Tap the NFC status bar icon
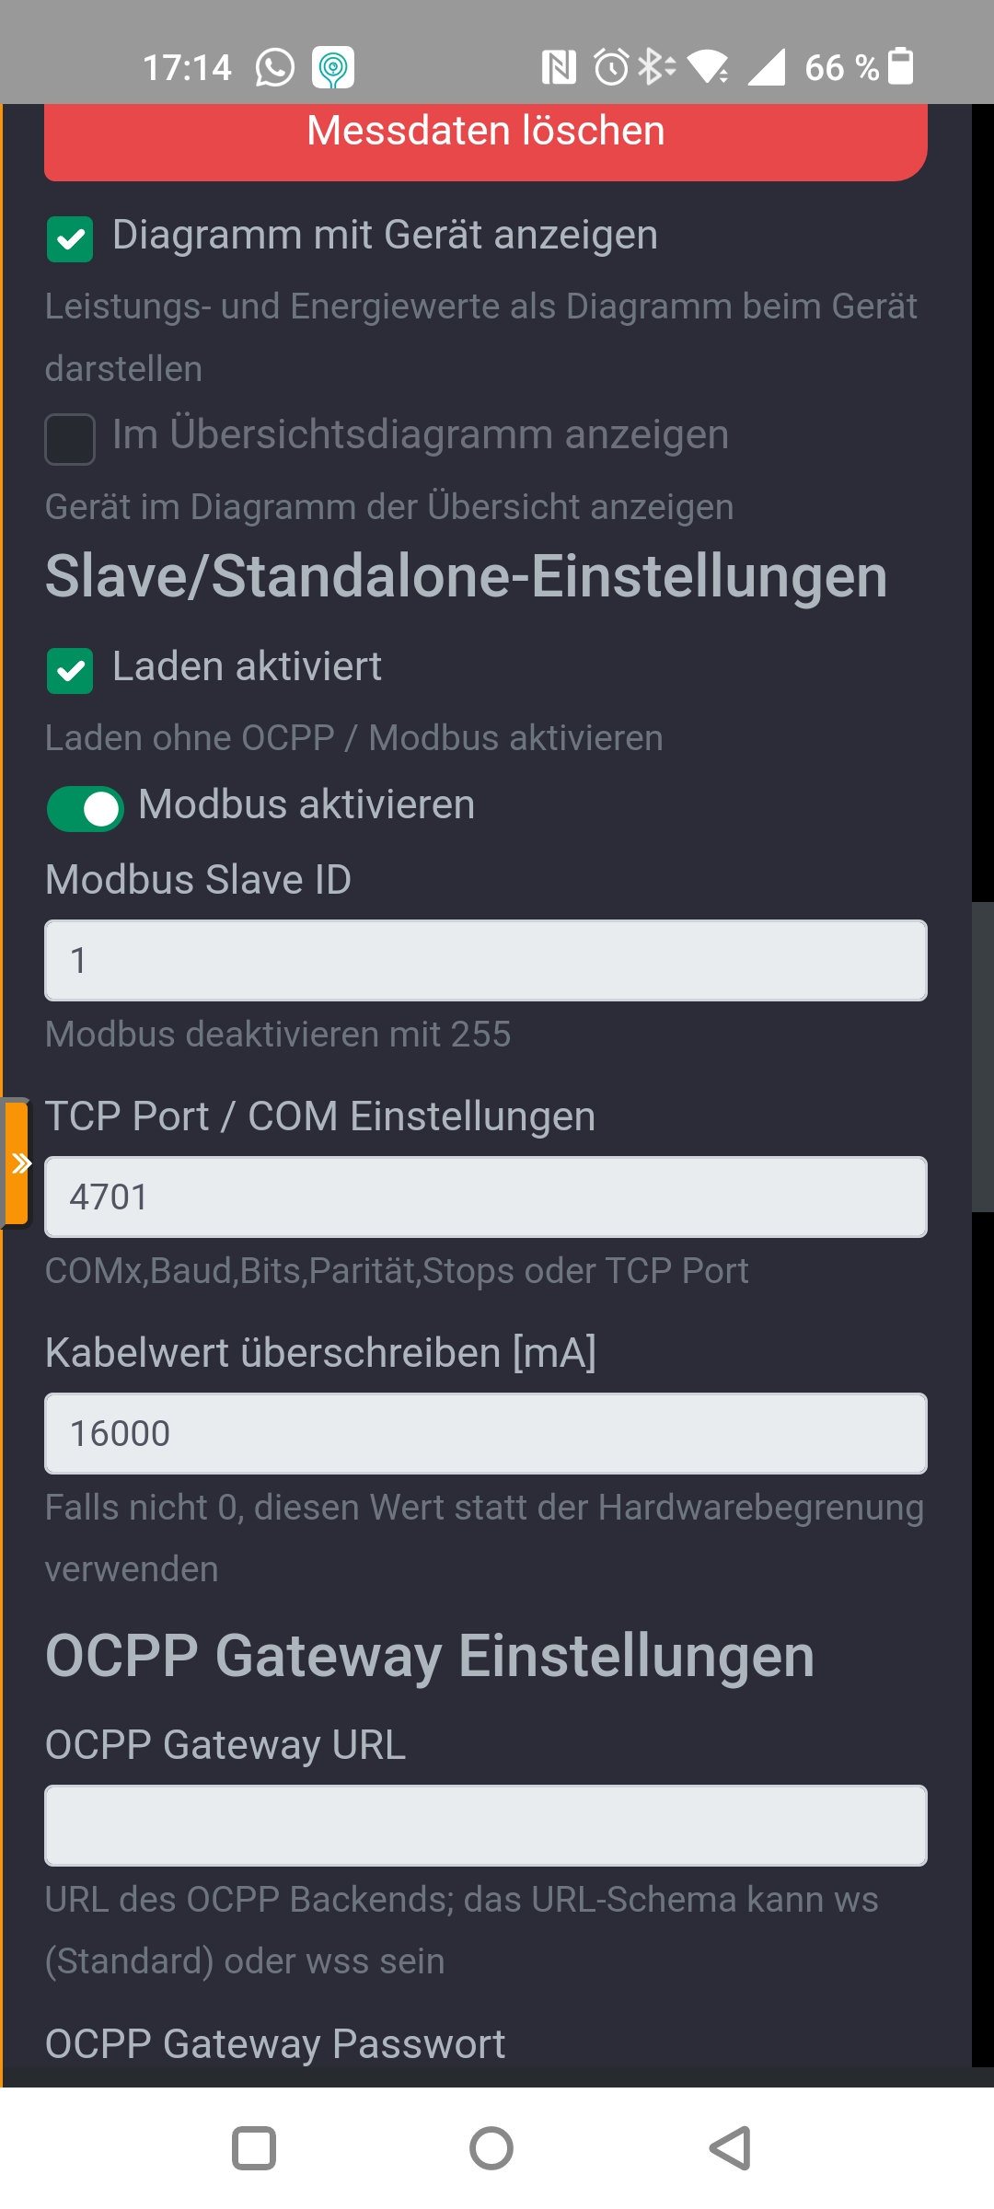 pos(559,67)
